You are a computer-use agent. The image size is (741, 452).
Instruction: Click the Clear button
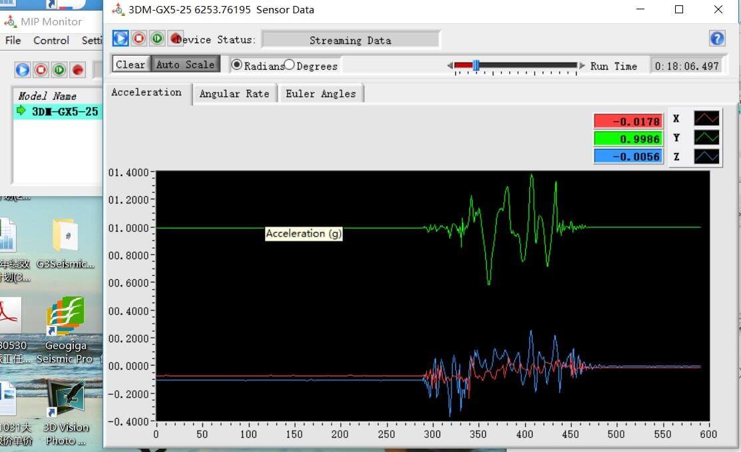[x=130, y=64]
